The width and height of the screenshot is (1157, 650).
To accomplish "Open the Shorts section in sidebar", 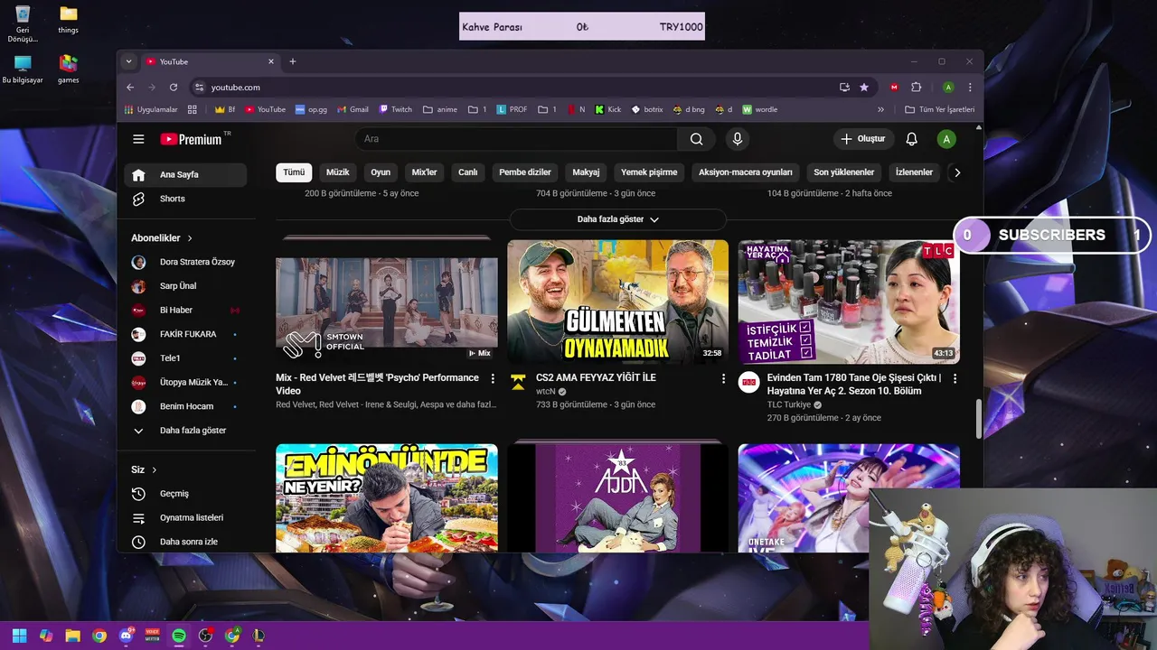I will (x=185, y=199).
